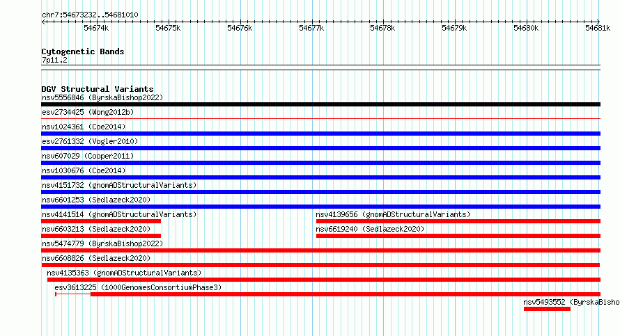Open variant esv2734425 (Wong2012b) label
Image resolution: width=620 pixels, height=336 pixels.
point(88,112)
